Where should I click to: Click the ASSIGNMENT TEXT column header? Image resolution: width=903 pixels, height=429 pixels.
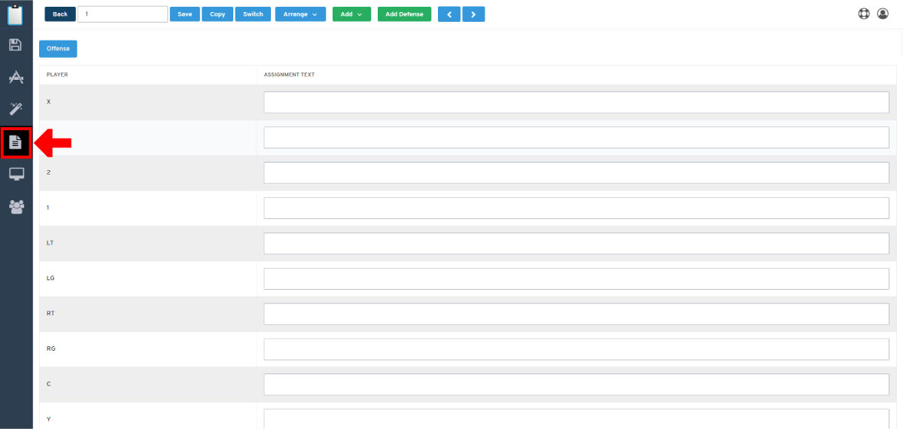289,75
